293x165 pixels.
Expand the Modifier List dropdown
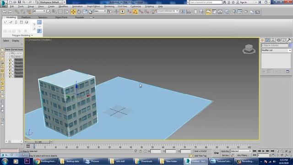pyautogui.click(x=276, y=50)
